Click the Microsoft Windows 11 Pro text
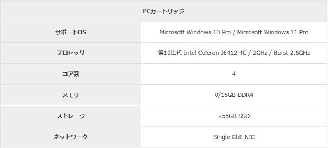Screen dimensions: 328x148 pos(273,32)
